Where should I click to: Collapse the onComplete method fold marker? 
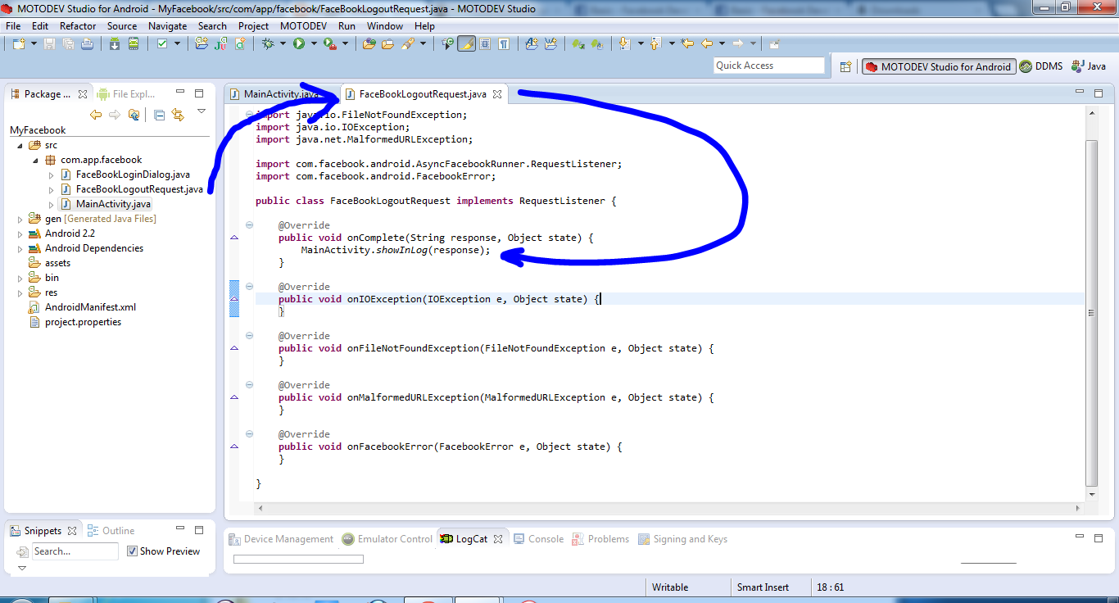(x=249, y=224)
